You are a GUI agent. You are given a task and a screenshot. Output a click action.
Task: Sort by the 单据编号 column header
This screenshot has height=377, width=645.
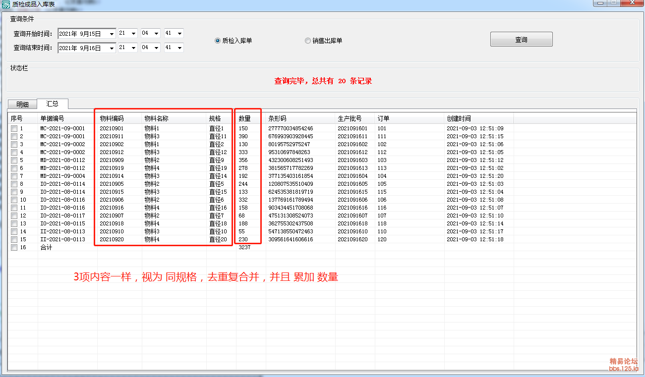point(67,118)
